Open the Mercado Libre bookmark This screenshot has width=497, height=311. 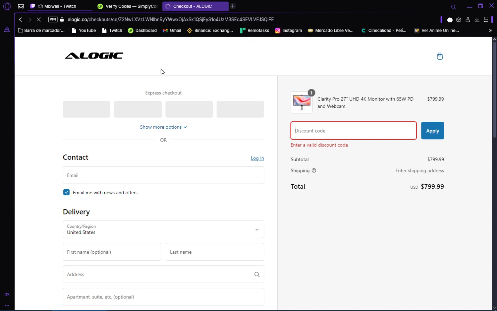331,31
